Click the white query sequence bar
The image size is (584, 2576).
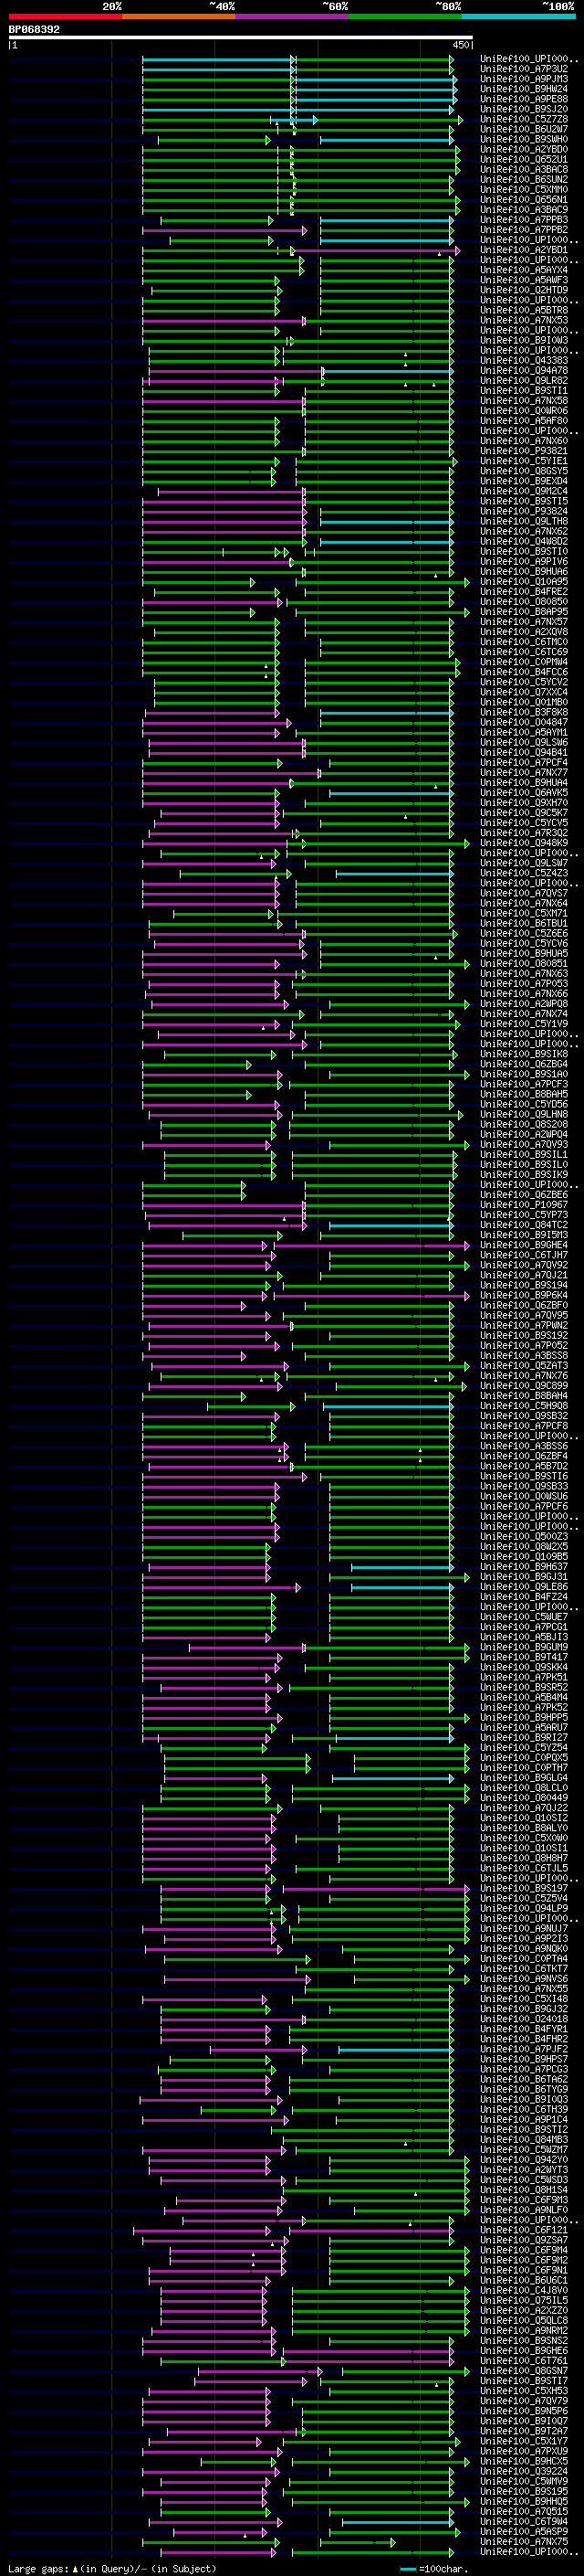coord(241,37)
